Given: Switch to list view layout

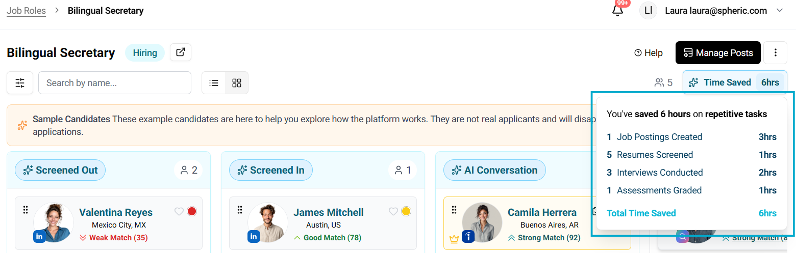Looking at the screenshot, I should [214, 83].
